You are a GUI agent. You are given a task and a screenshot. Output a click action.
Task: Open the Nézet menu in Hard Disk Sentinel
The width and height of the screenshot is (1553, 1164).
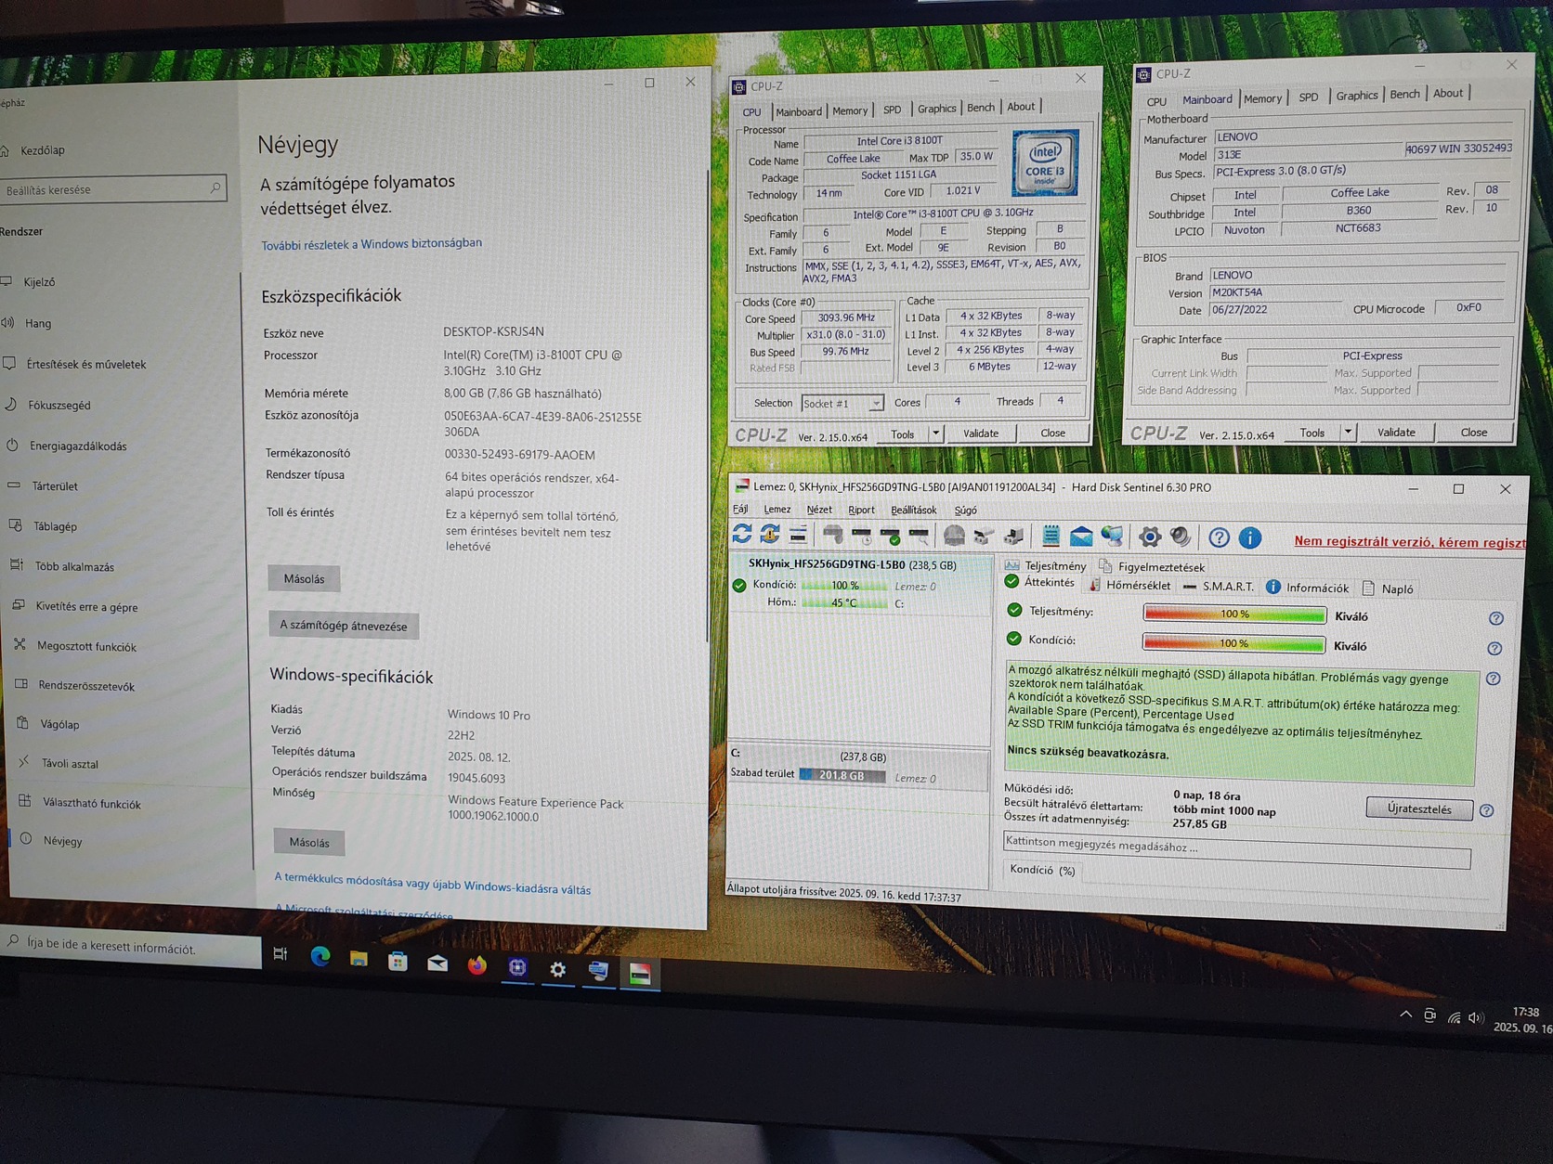click(x=819, y=510)
